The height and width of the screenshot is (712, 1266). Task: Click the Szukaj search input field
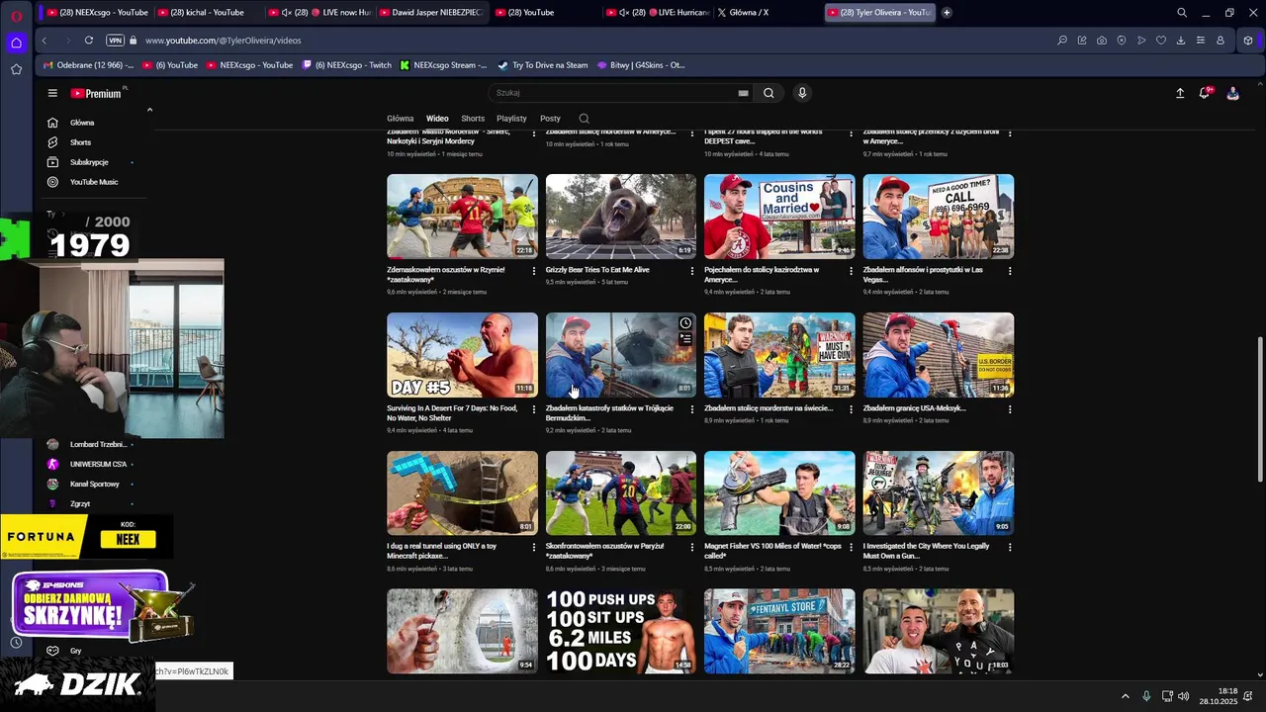tap(618, 93)
